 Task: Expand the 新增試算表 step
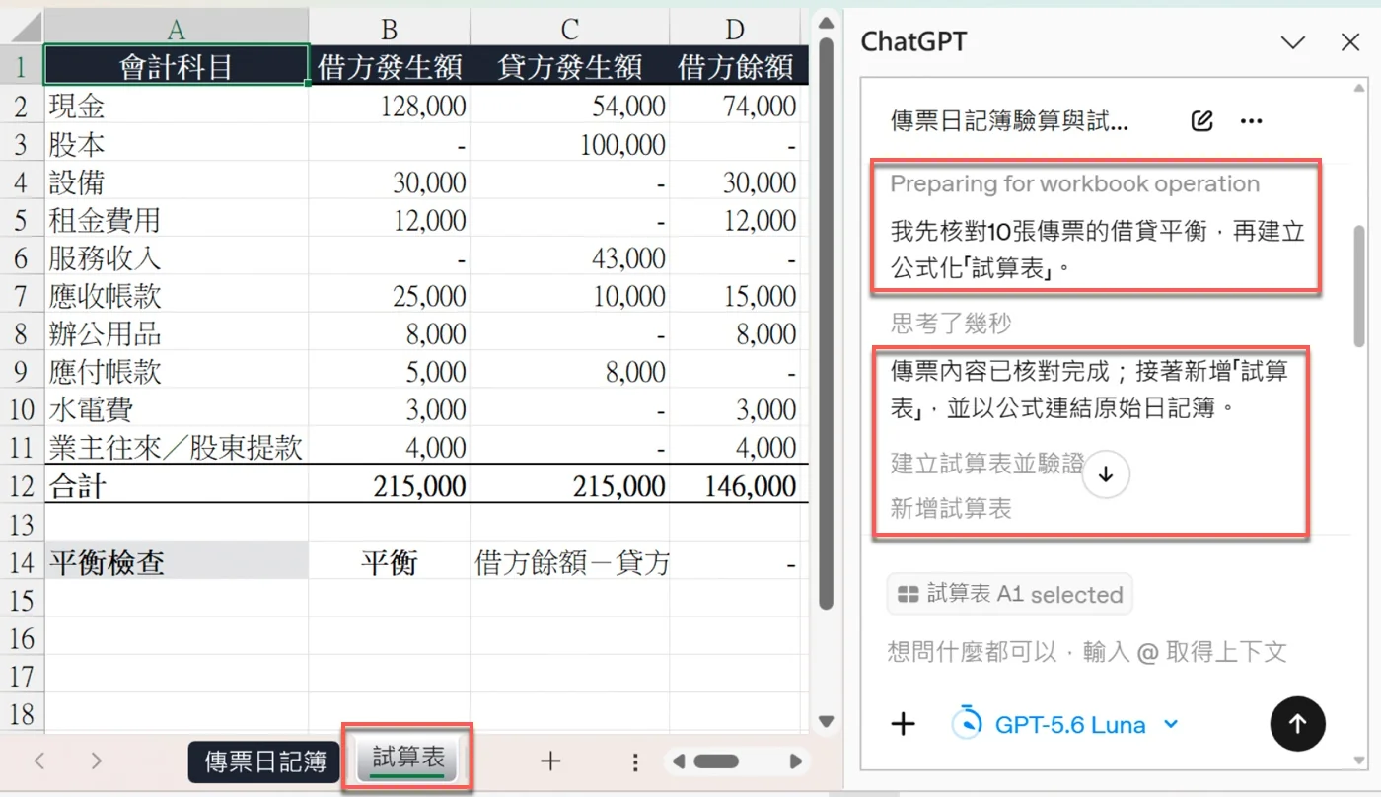click(x=951, y=508)
